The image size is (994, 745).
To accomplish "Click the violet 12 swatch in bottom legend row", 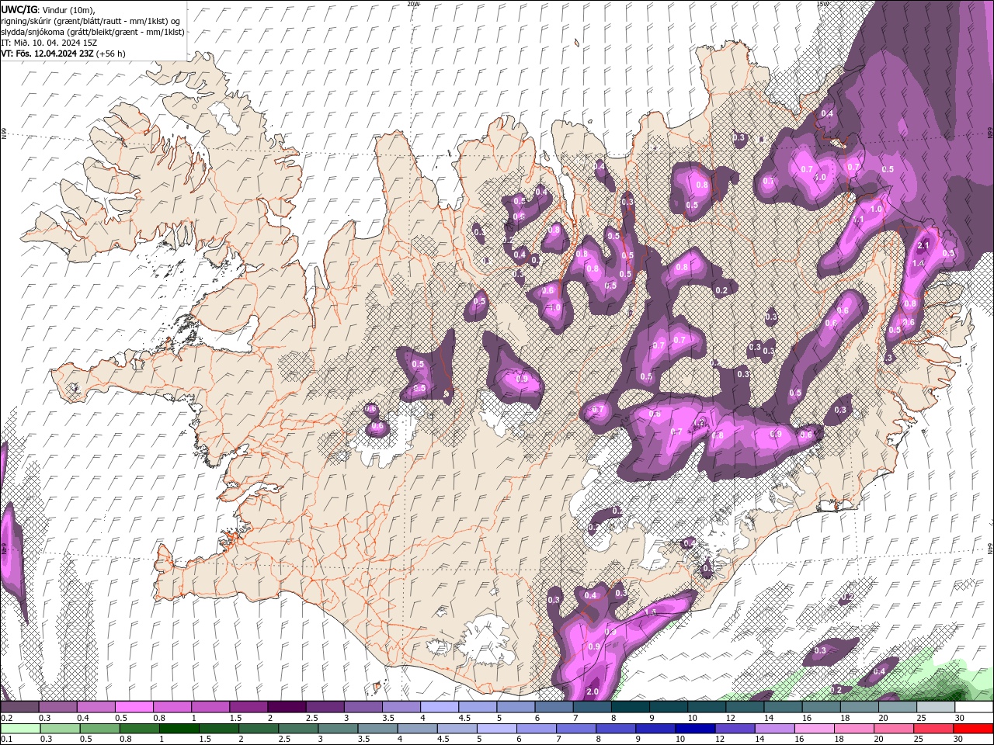I will (x=735, y=729).
